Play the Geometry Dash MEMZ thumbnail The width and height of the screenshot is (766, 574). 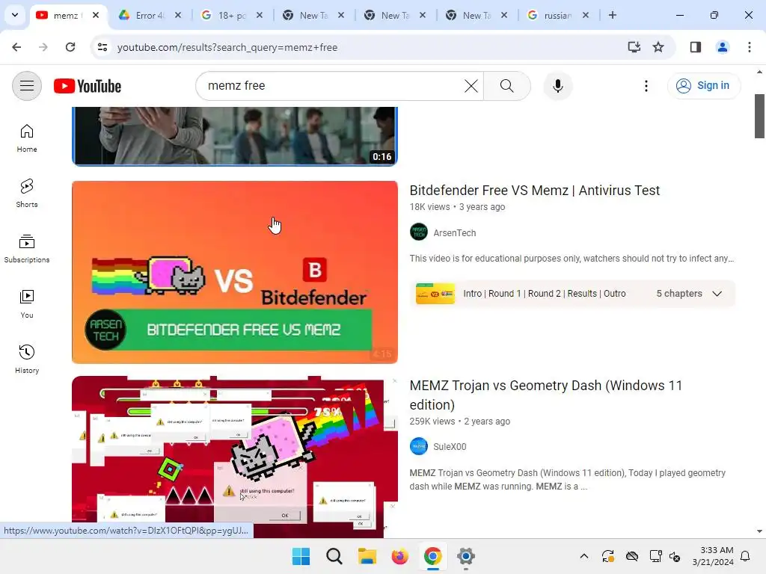pos(234,457)
